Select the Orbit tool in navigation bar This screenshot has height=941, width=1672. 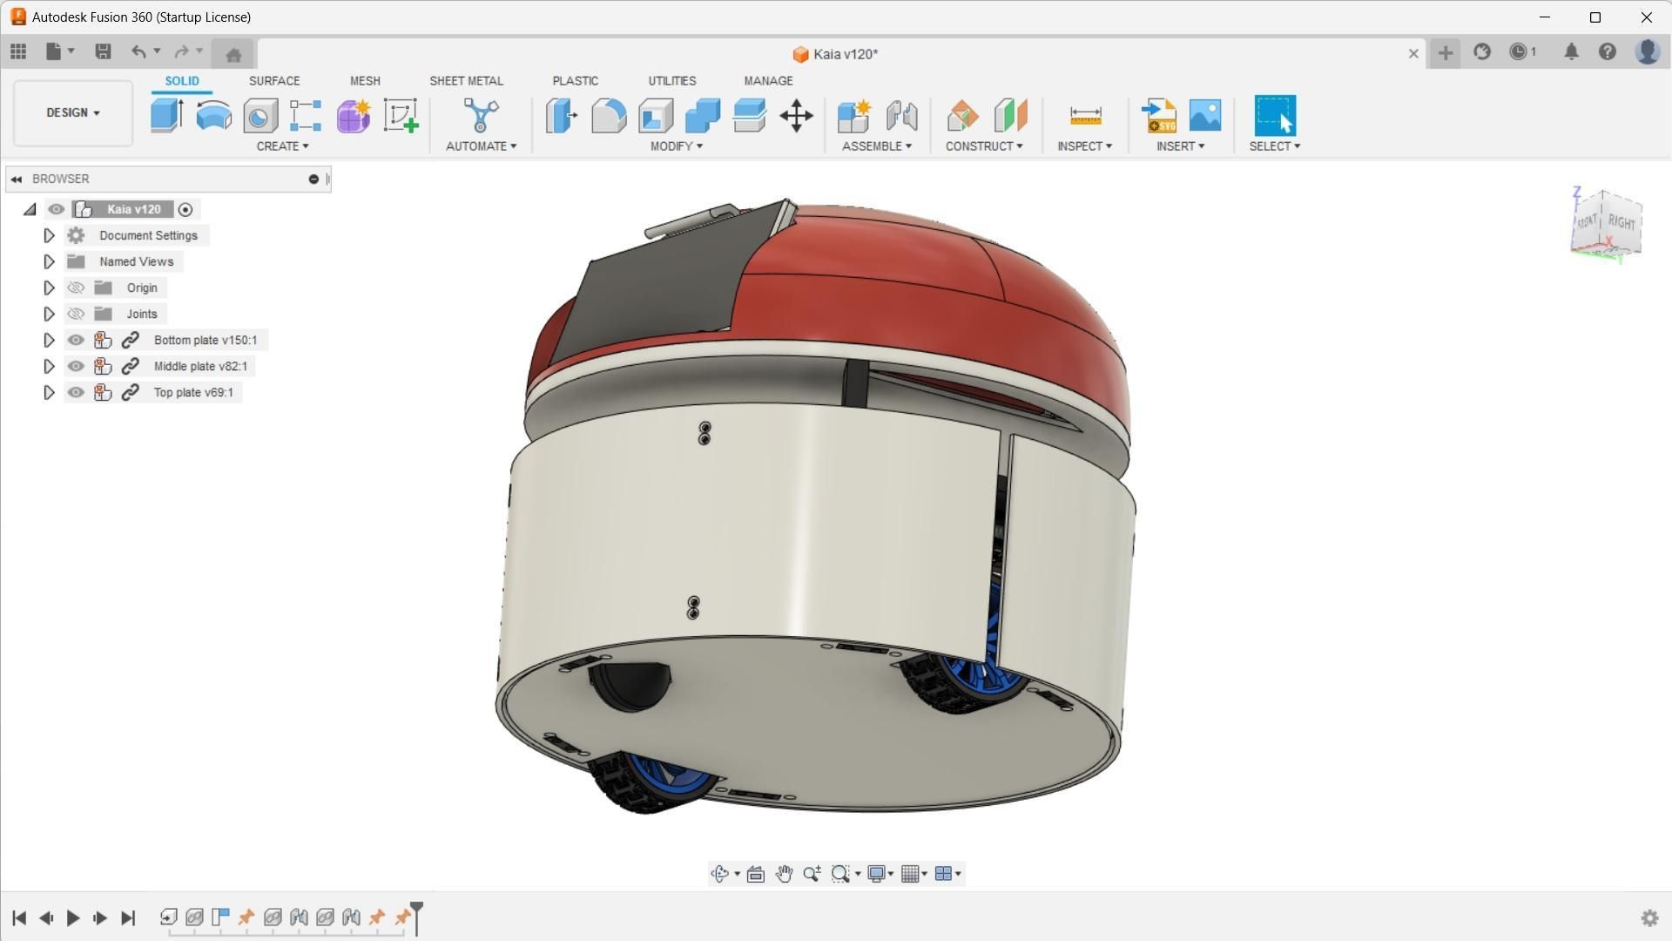[x=720, y=873]
